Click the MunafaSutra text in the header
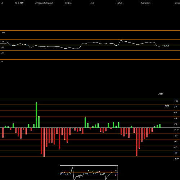 45,3
